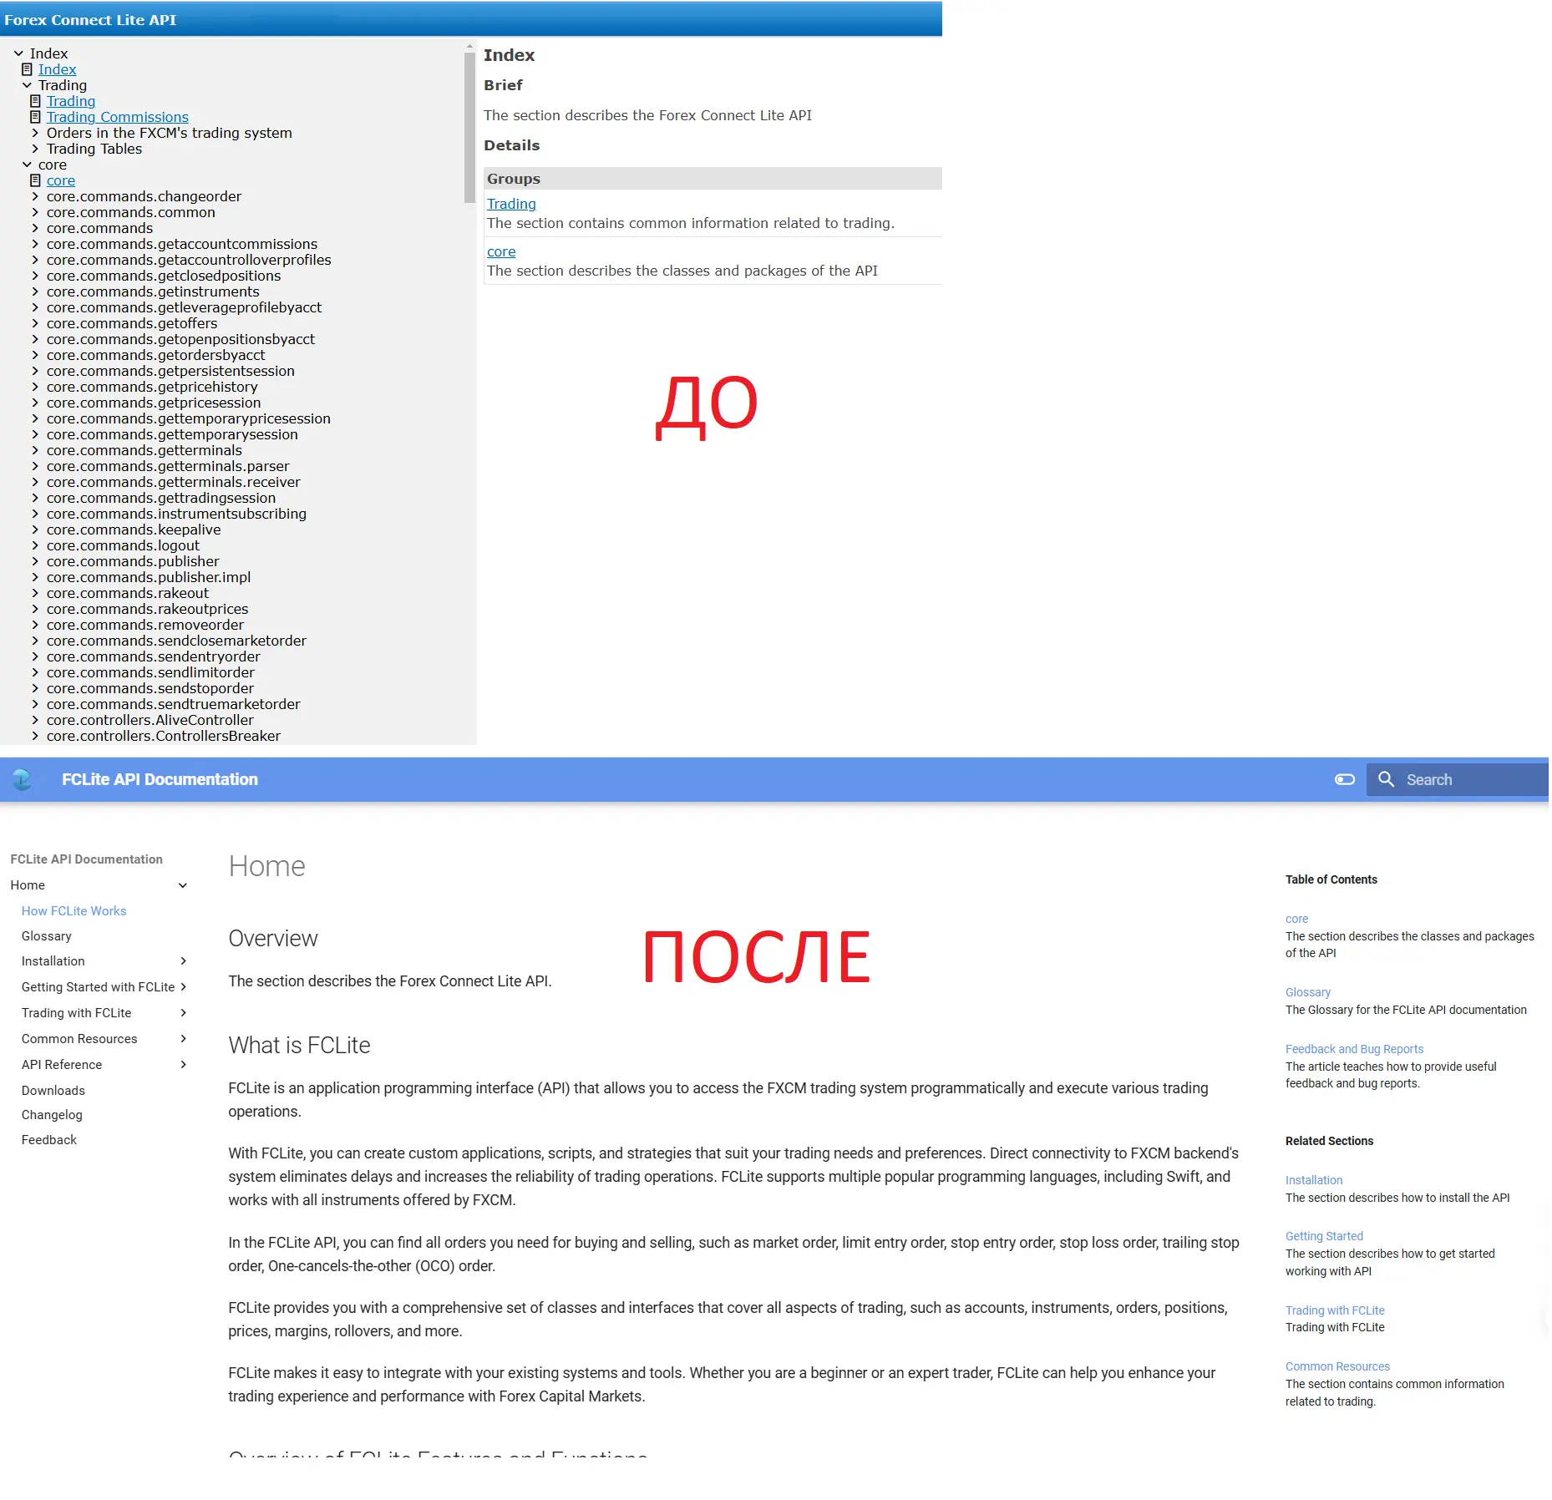Open Common Resources related link
The image size is (1552, 1500).
(x=1337, y=1366)
